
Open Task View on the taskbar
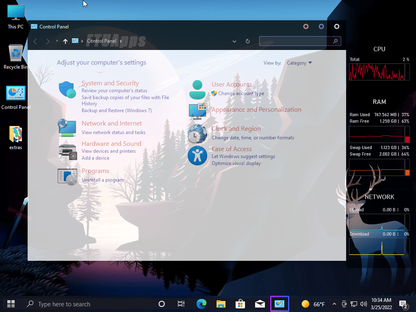point(181,304)
